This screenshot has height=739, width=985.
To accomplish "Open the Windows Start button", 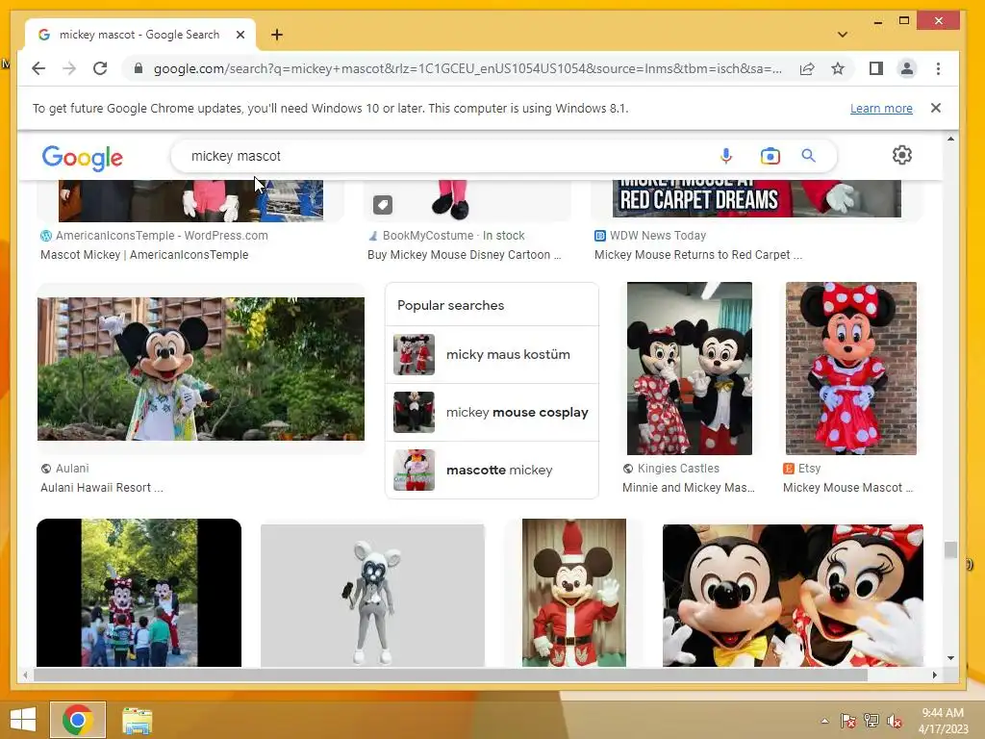I will [x=23, y=720].
